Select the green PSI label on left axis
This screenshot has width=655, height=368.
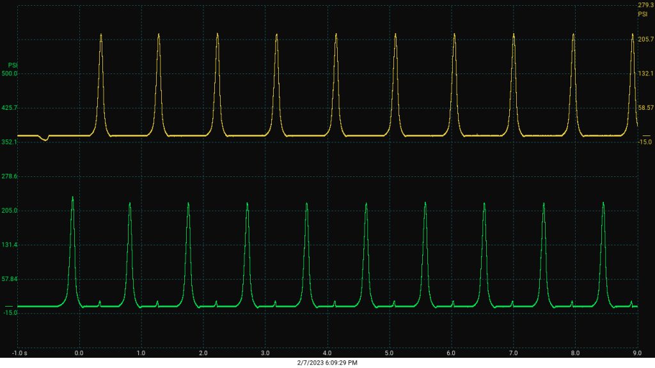(13, 66)
